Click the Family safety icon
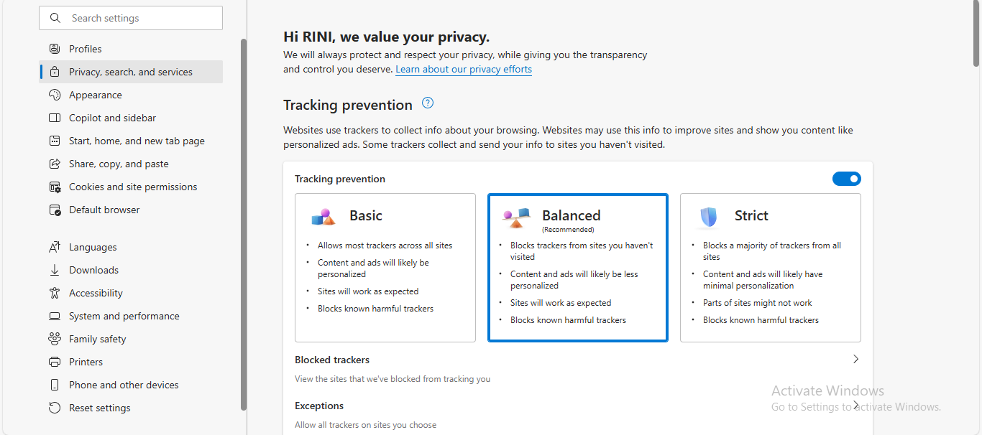This screenshot has height=435, width=982. click(x=55, y=339)
